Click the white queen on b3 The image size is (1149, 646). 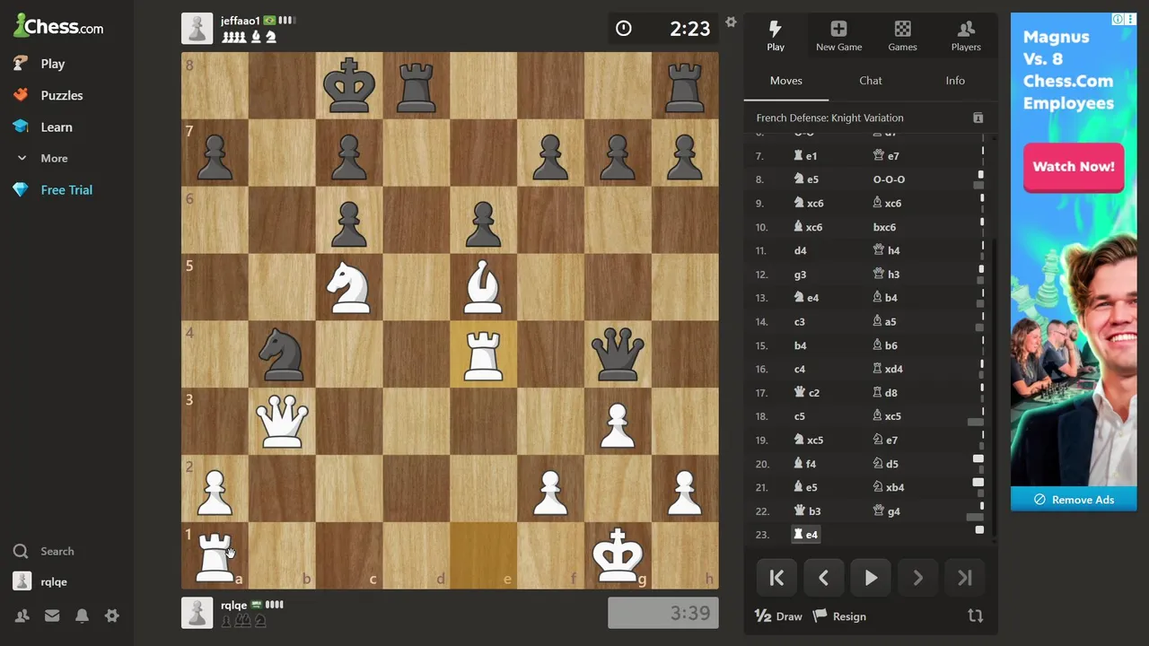click(282, 422)
